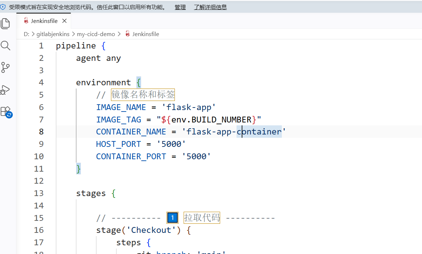The height and width of the screenshot is (254, 422).
Task: Click the 'steps' keyword on line 17
Action: pyautogui.click(x=128, y=242)
